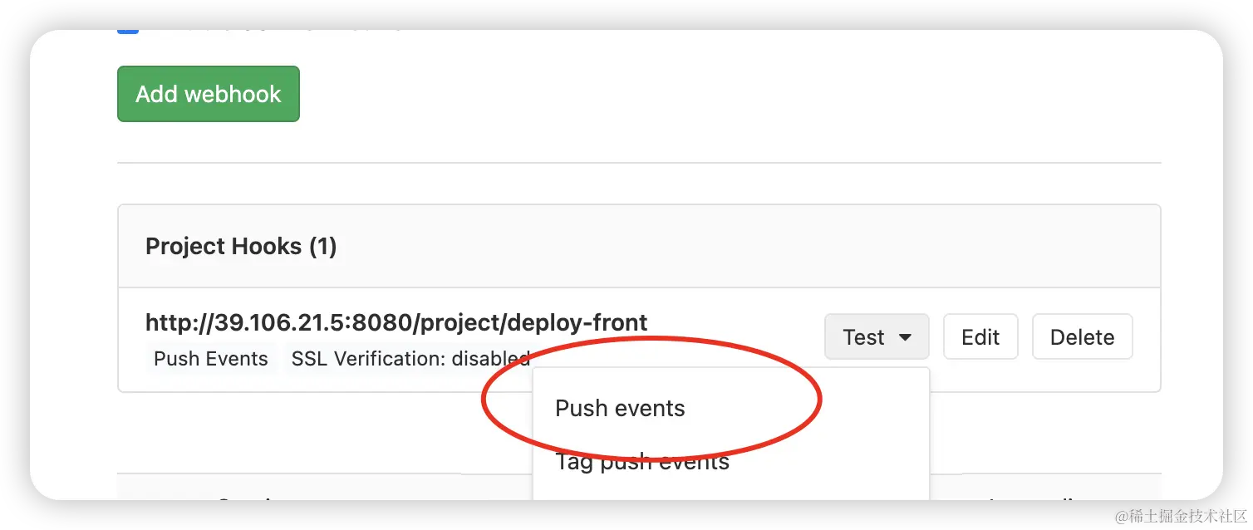1253x530 pixels.
Task: Click the caret arrow beside Test
Action: tap(906, 337)
